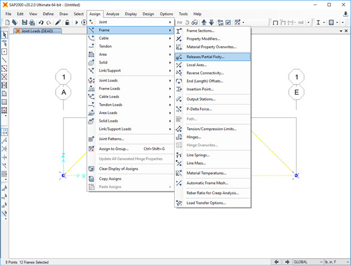The width and height of the screenshot is (351, 266).
Task: Click the checkbox display options toolbar icon
Action: click(x=228, y=22)
